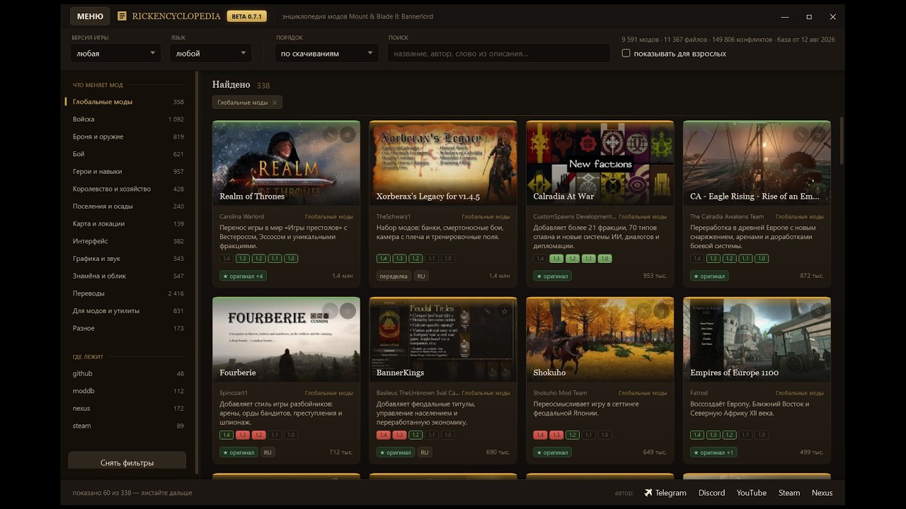Open the Discord link in footer
Image resolution: width=906 pixels, height=509 pixels.
point(711,493)
